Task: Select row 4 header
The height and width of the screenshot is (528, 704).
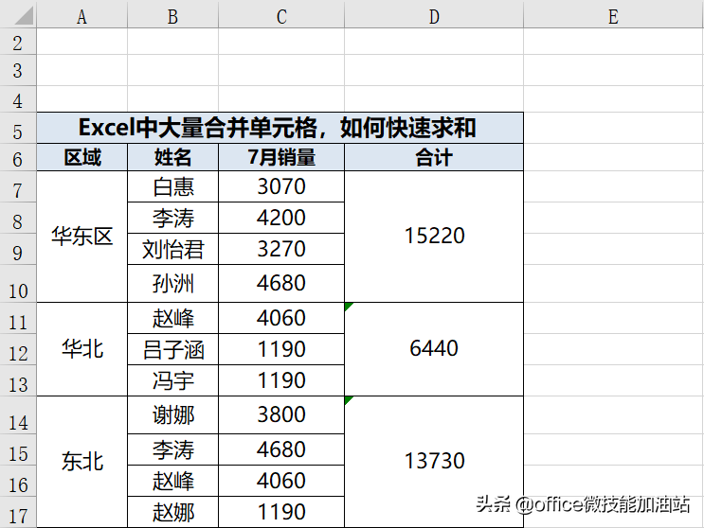Action: [x=18, y=99]
